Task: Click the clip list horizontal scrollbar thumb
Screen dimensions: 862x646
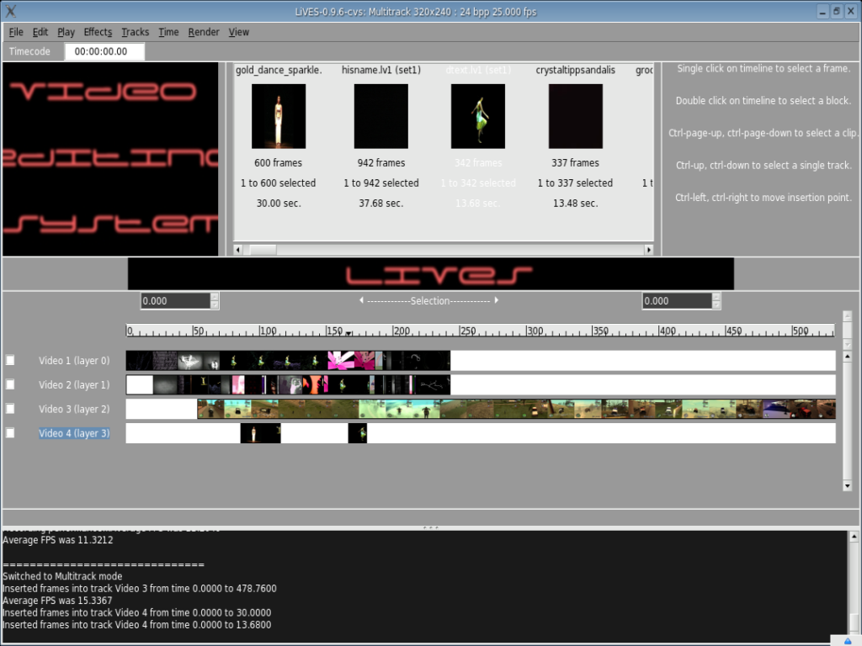Action: click(x=263, y=249)
